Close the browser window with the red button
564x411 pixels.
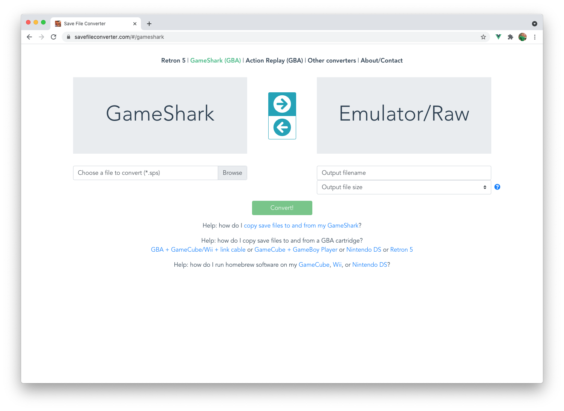pos(28,23)
